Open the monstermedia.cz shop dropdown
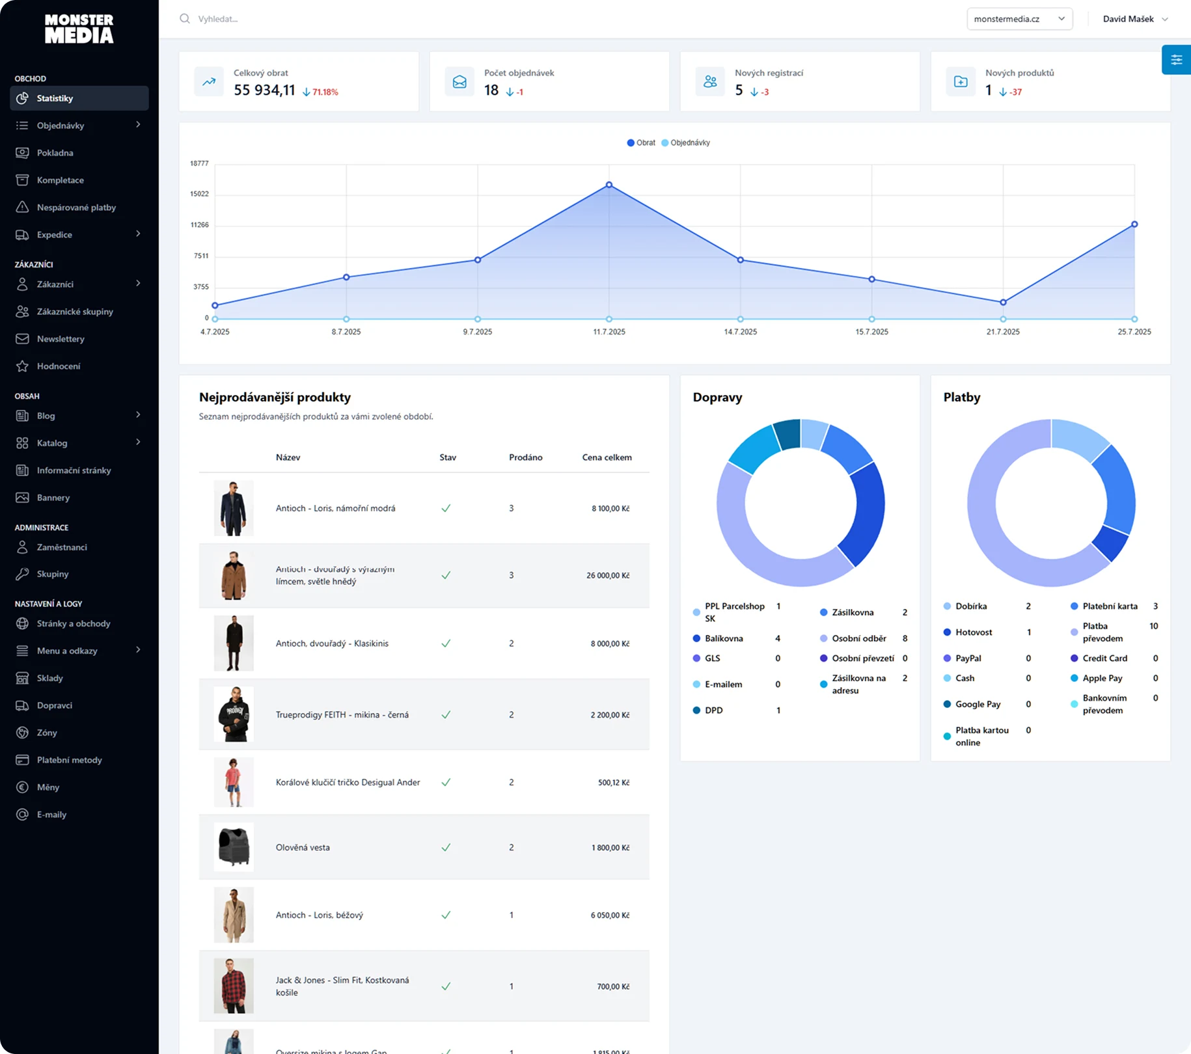 (1019, 19)
